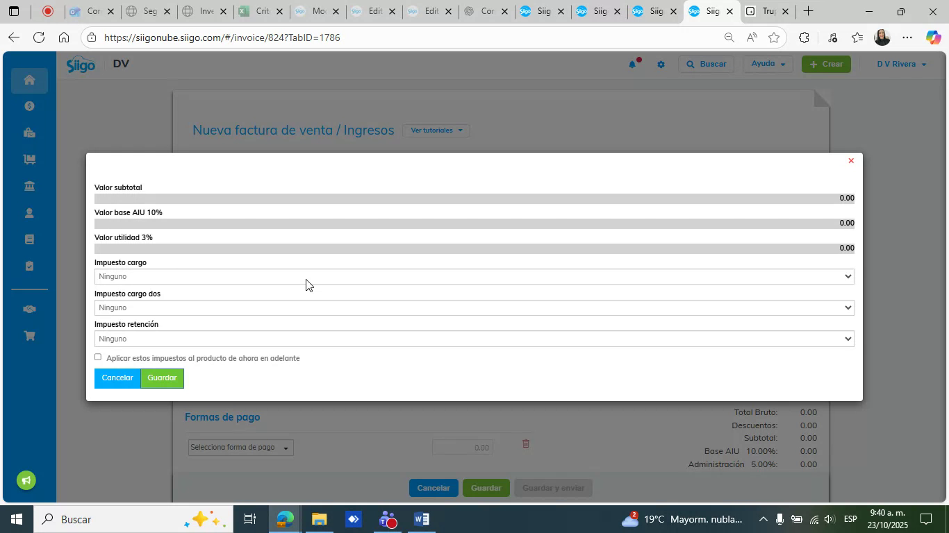Expand the Ayuda dropdown
This screenshot has width=949, height=533.
point(768,64)
